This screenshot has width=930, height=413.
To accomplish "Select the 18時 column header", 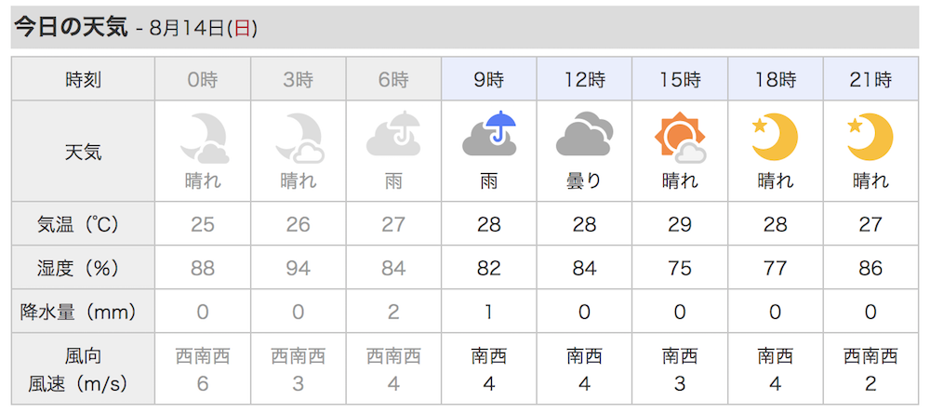I will pyautogui.click(x=775, y=79).
